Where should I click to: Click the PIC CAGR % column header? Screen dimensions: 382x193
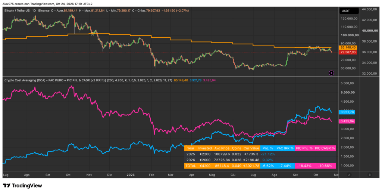tap(325, 148)
